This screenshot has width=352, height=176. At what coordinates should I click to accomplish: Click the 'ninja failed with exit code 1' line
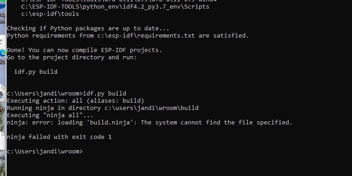(x=59, y=137)
